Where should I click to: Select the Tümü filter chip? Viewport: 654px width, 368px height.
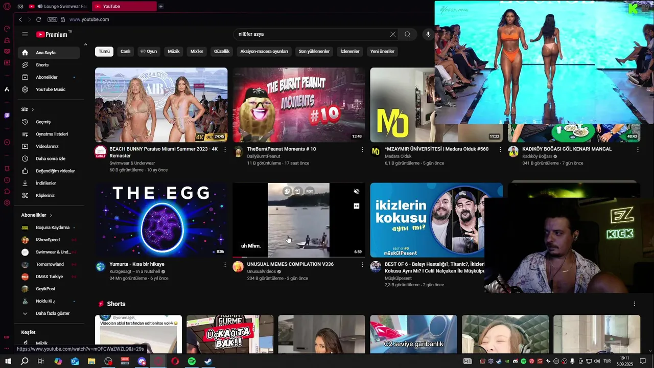[x=104, y=52]
